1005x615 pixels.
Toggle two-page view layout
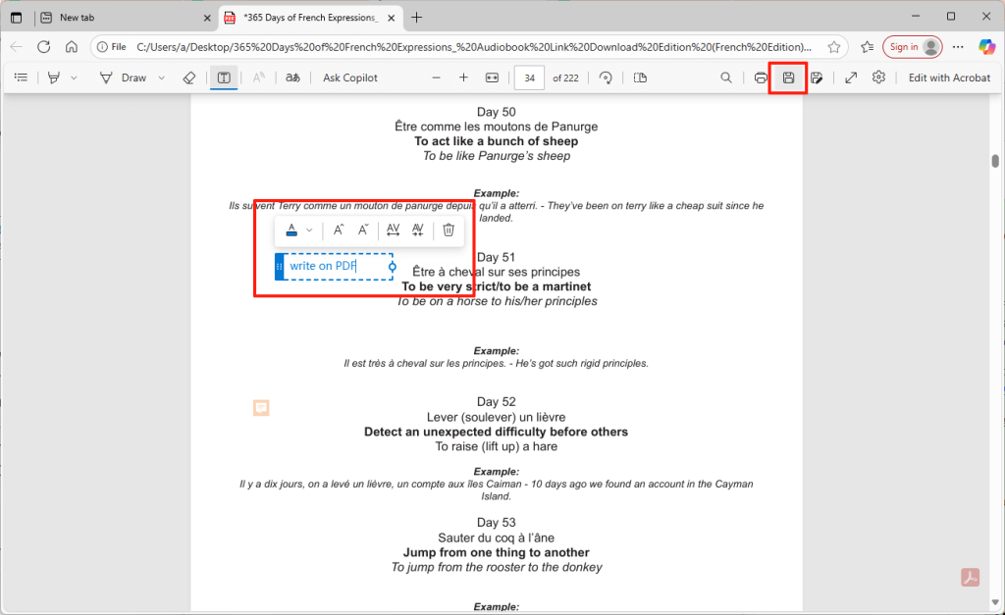640,77
